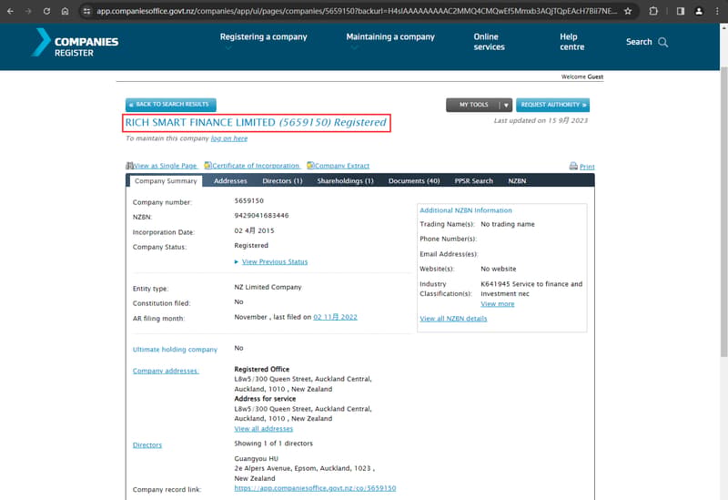Click the Directors link
Screen dimensions: 728x500
(x=147, y=444)
